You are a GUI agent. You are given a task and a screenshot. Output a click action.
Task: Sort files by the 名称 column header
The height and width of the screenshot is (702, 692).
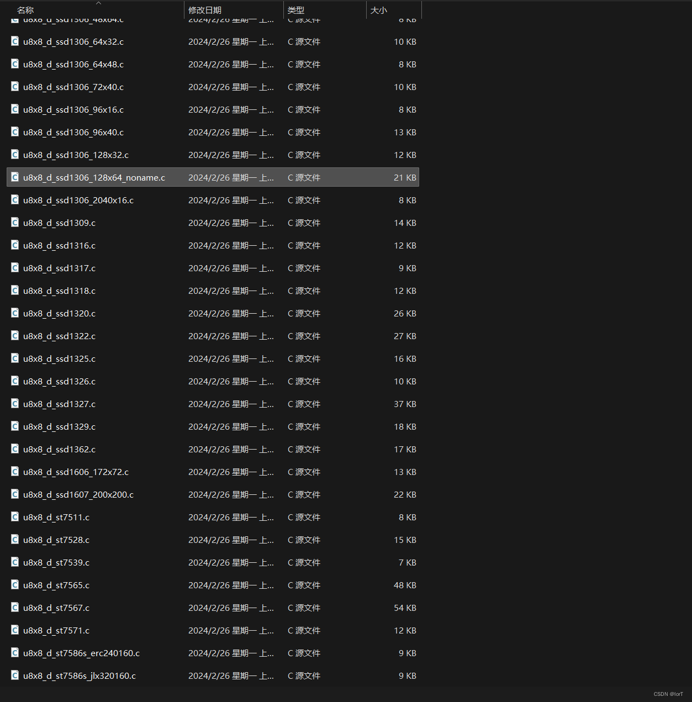click(x=25, y=10)
